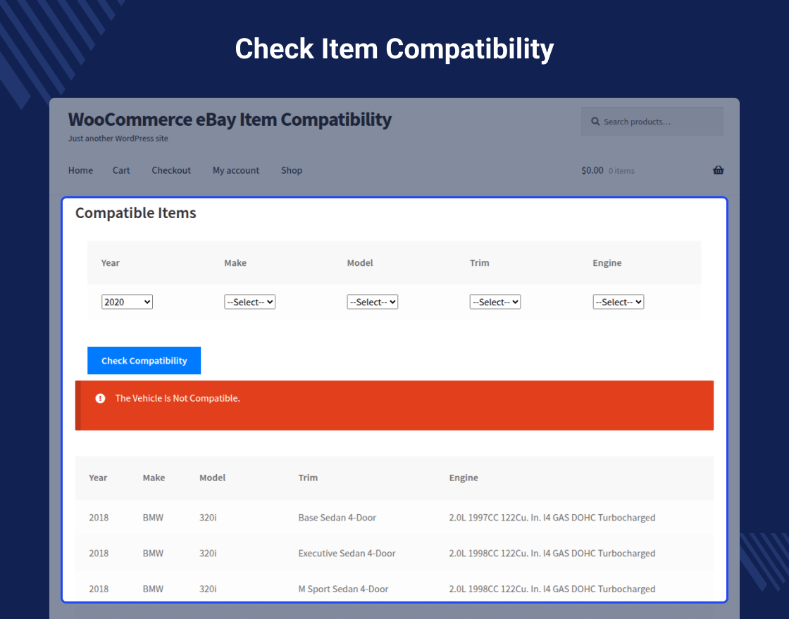This screenshot has height=619, width=789.
Task: Open the Trim select dropdown
Action: (495, 302)
